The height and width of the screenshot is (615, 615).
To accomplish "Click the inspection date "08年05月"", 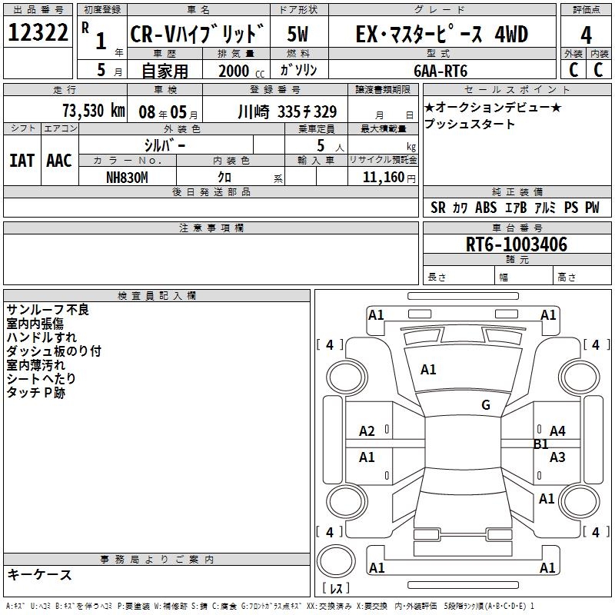I will [x=168, y=112].
